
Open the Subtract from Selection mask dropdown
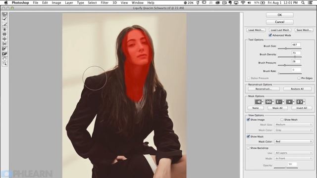pyautogui.click(x=279, y=102)
